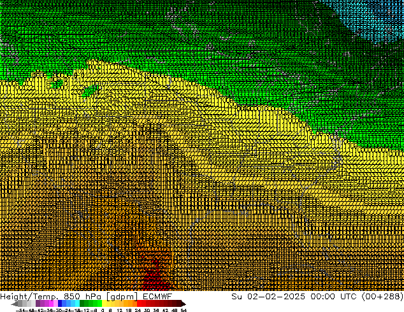Select the magenta swatch on the temperature legend
This screenshot has height=312, width=404.
pos(51,304)
